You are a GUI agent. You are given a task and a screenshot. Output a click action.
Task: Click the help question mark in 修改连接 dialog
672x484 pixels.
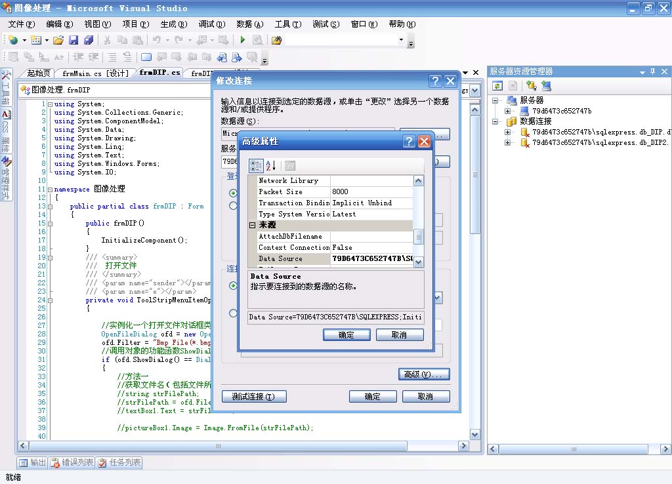coord(435,81)
